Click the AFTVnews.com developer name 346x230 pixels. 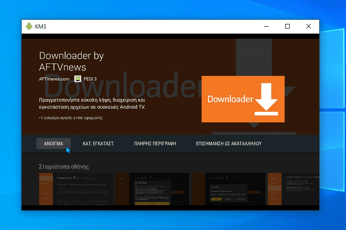54,79
